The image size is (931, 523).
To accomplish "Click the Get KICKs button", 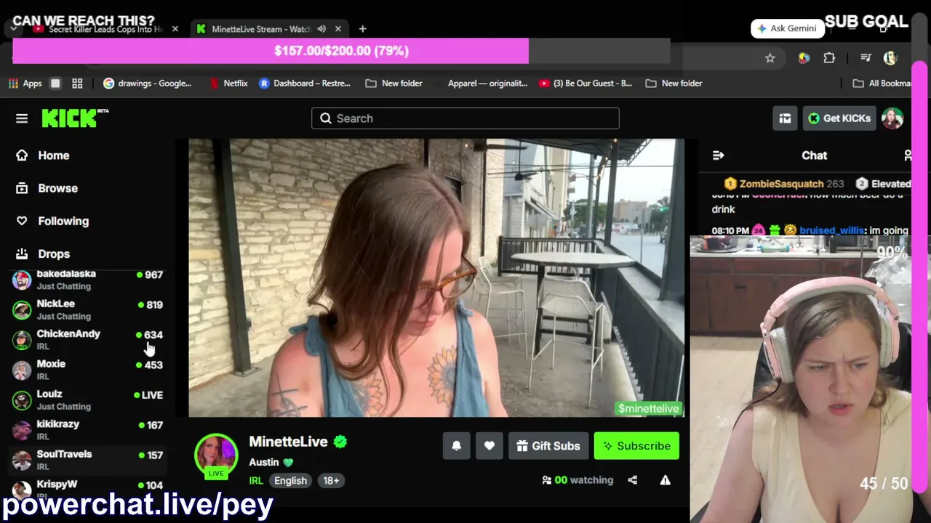I will [839, 118].
